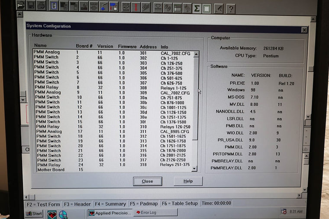Click the dotted rectangle toolbar icon

206,9
